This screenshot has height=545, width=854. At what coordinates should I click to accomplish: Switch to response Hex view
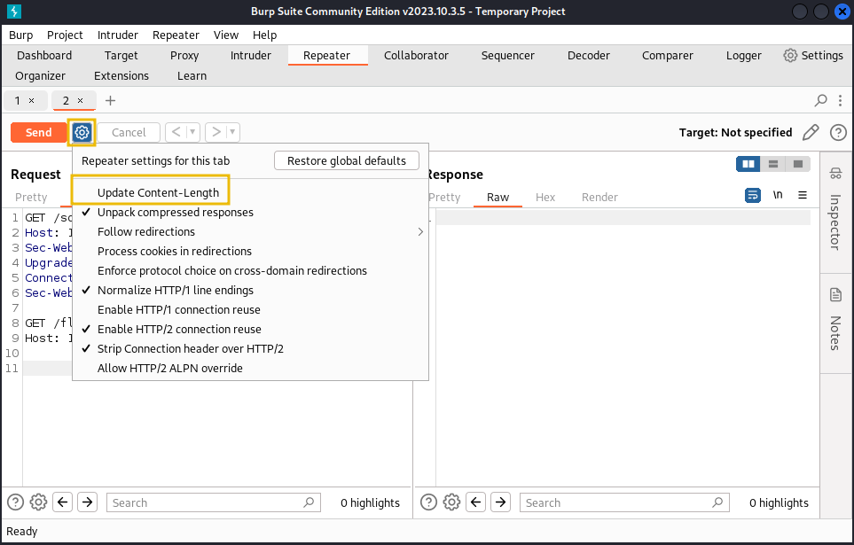coord(545,197)
